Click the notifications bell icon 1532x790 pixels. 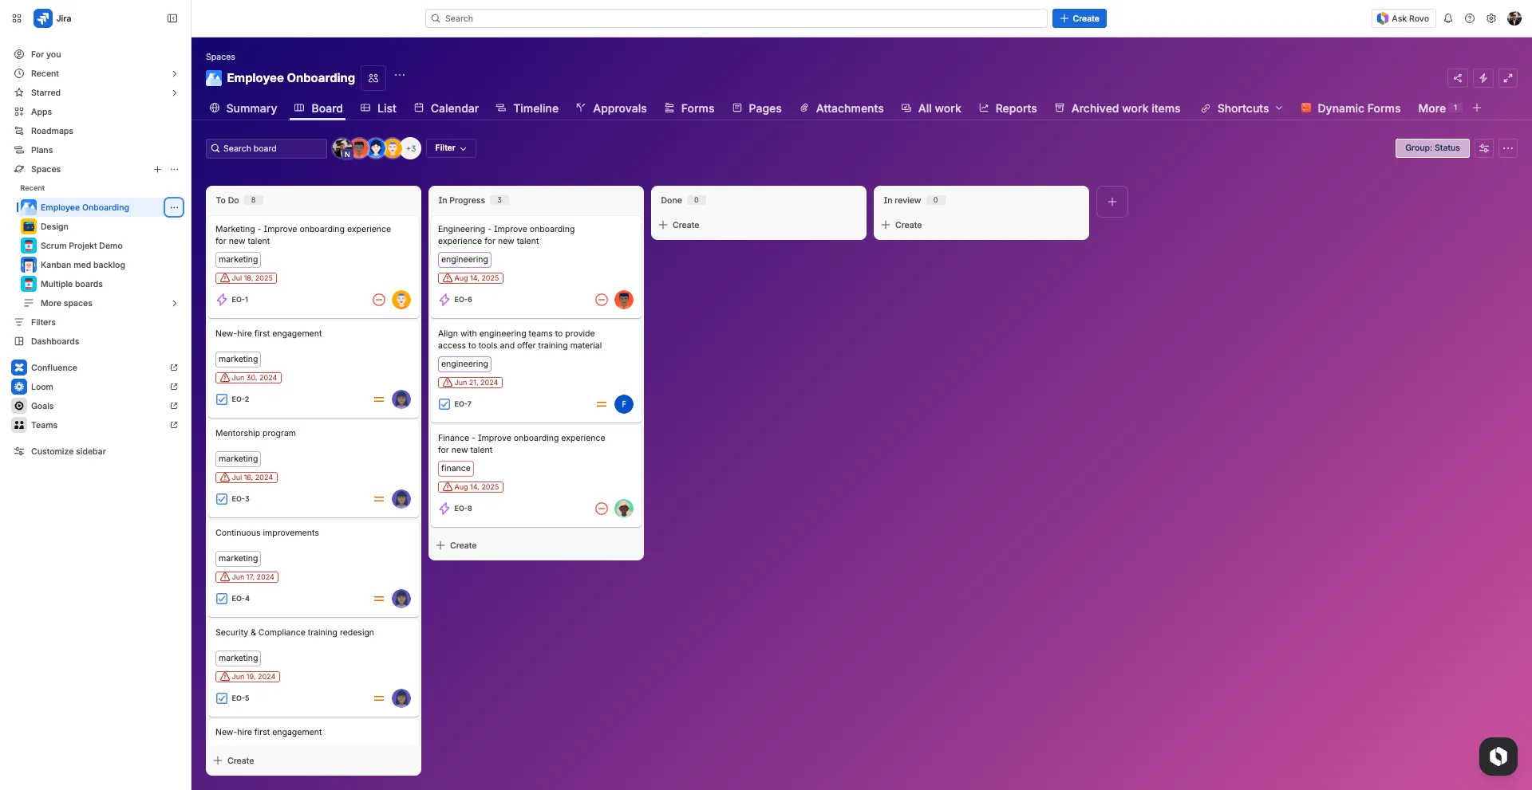coord(1447,18)
